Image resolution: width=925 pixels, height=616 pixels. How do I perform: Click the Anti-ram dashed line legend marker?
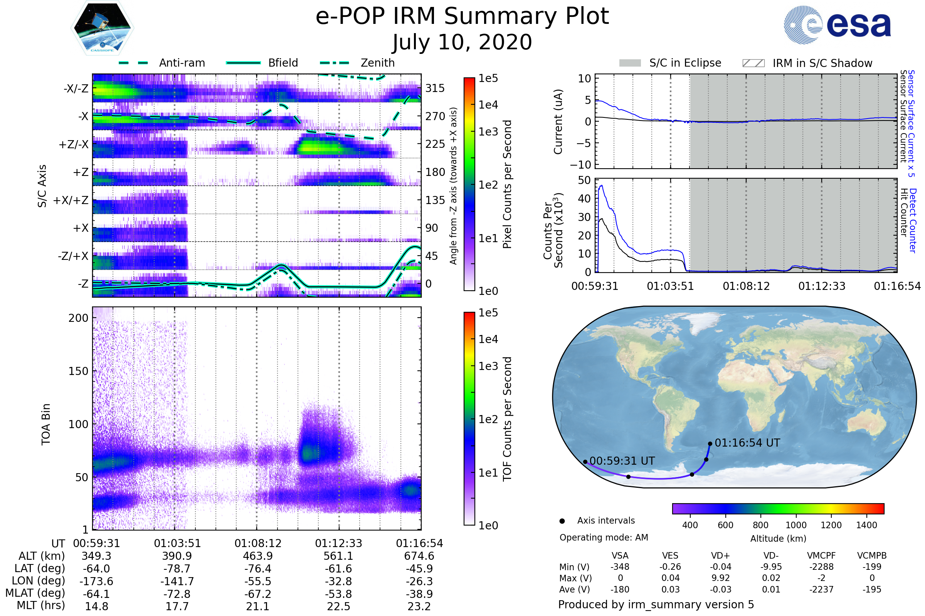point(133,63)
